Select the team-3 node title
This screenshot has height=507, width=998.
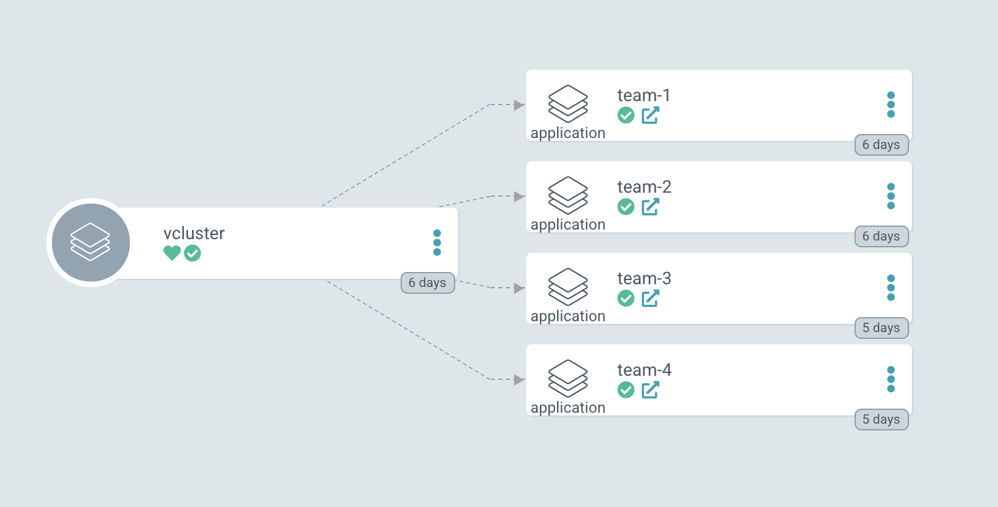[645, 278]
